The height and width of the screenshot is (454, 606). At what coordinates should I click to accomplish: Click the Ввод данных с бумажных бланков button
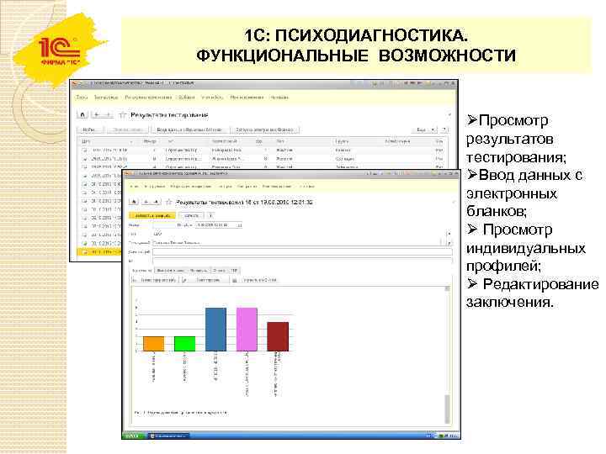click(x=189, y=129)
